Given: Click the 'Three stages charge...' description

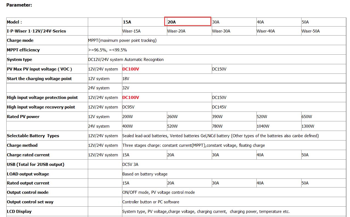Looking at the screenshot, I should (193, 145).
